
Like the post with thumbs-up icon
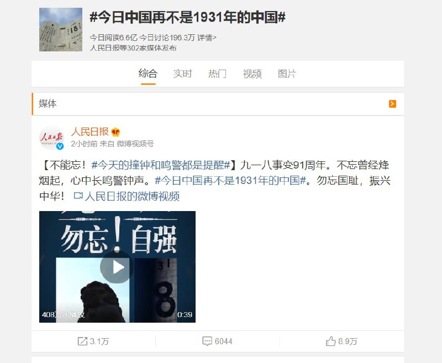coord(330,341)
